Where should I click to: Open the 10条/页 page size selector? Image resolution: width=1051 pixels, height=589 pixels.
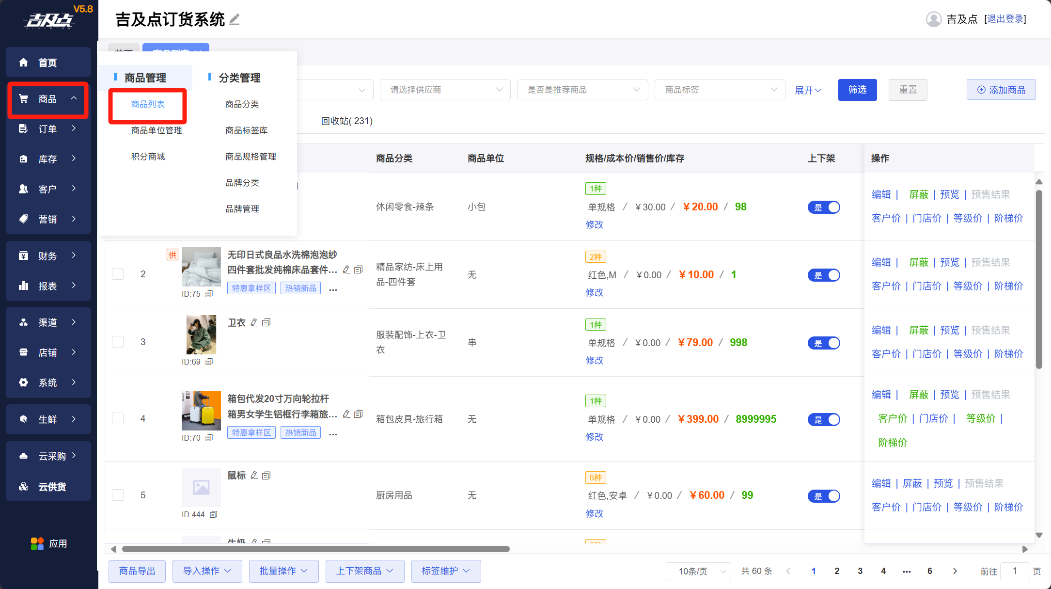pos(698,571)
